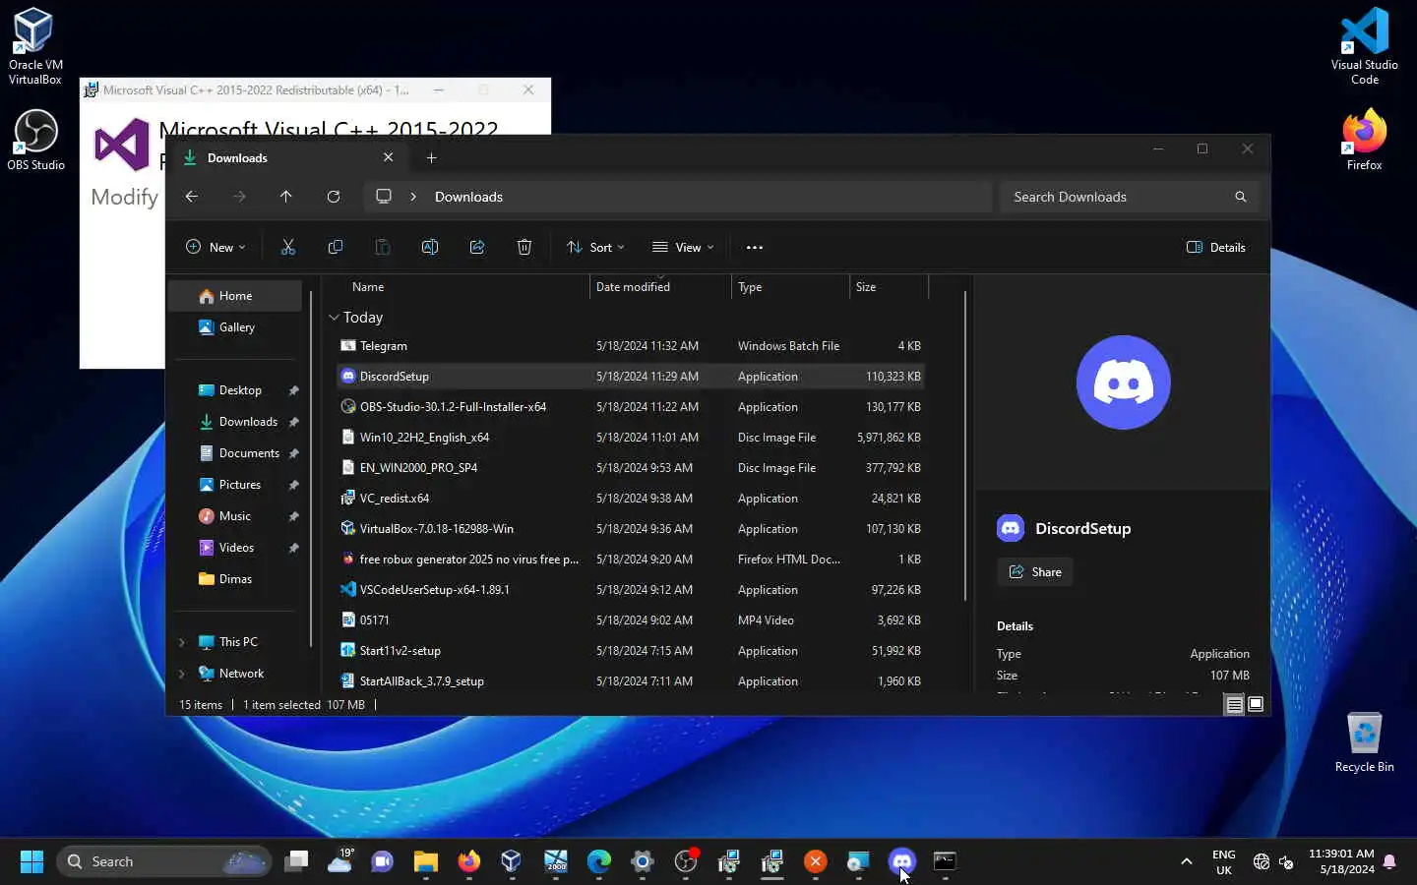Click the Discord preview thumbnail
Screen dimensions: 1417x885
[1123, 383]
